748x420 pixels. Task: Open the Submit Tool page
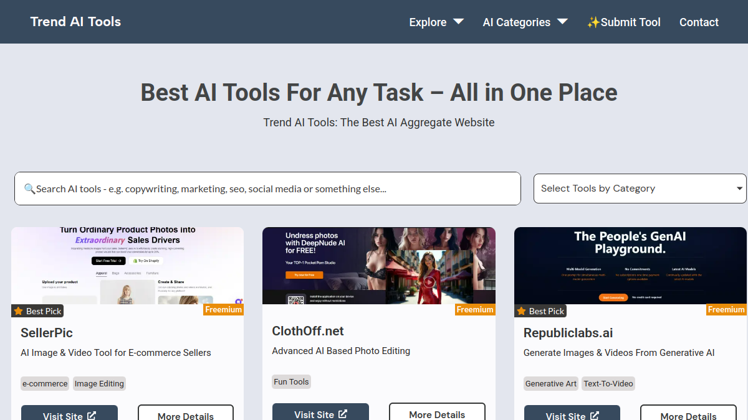click(x=623, y=22)
